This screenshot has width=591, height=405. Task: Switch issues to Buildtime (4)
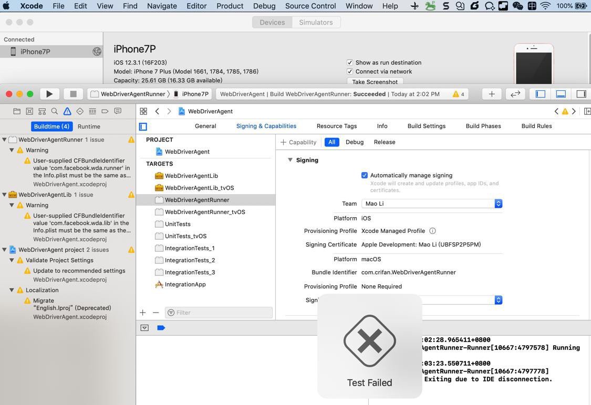click(51, 126)
